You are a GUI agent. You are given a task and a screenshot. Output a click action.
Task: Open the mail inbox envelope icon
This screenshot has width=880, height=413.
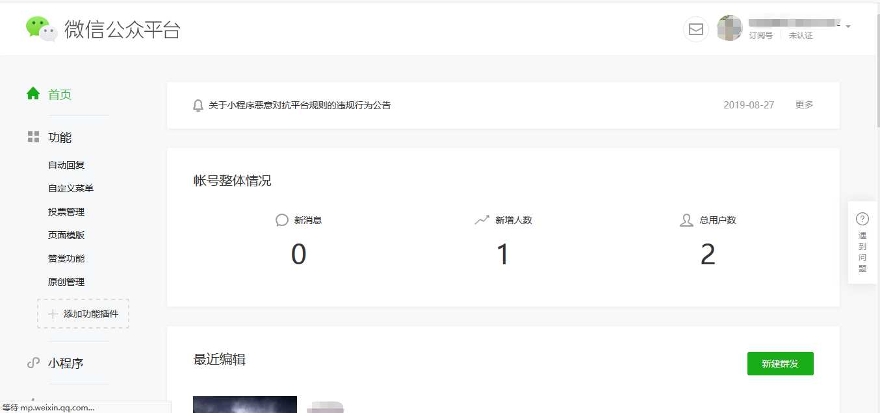(x=696, y=29)
